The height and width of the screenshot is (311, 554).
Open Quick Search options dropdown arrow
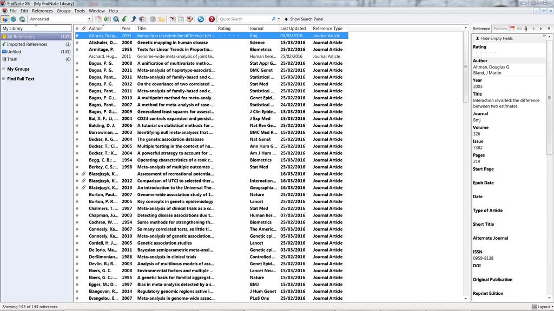click(x=279, y=19)
